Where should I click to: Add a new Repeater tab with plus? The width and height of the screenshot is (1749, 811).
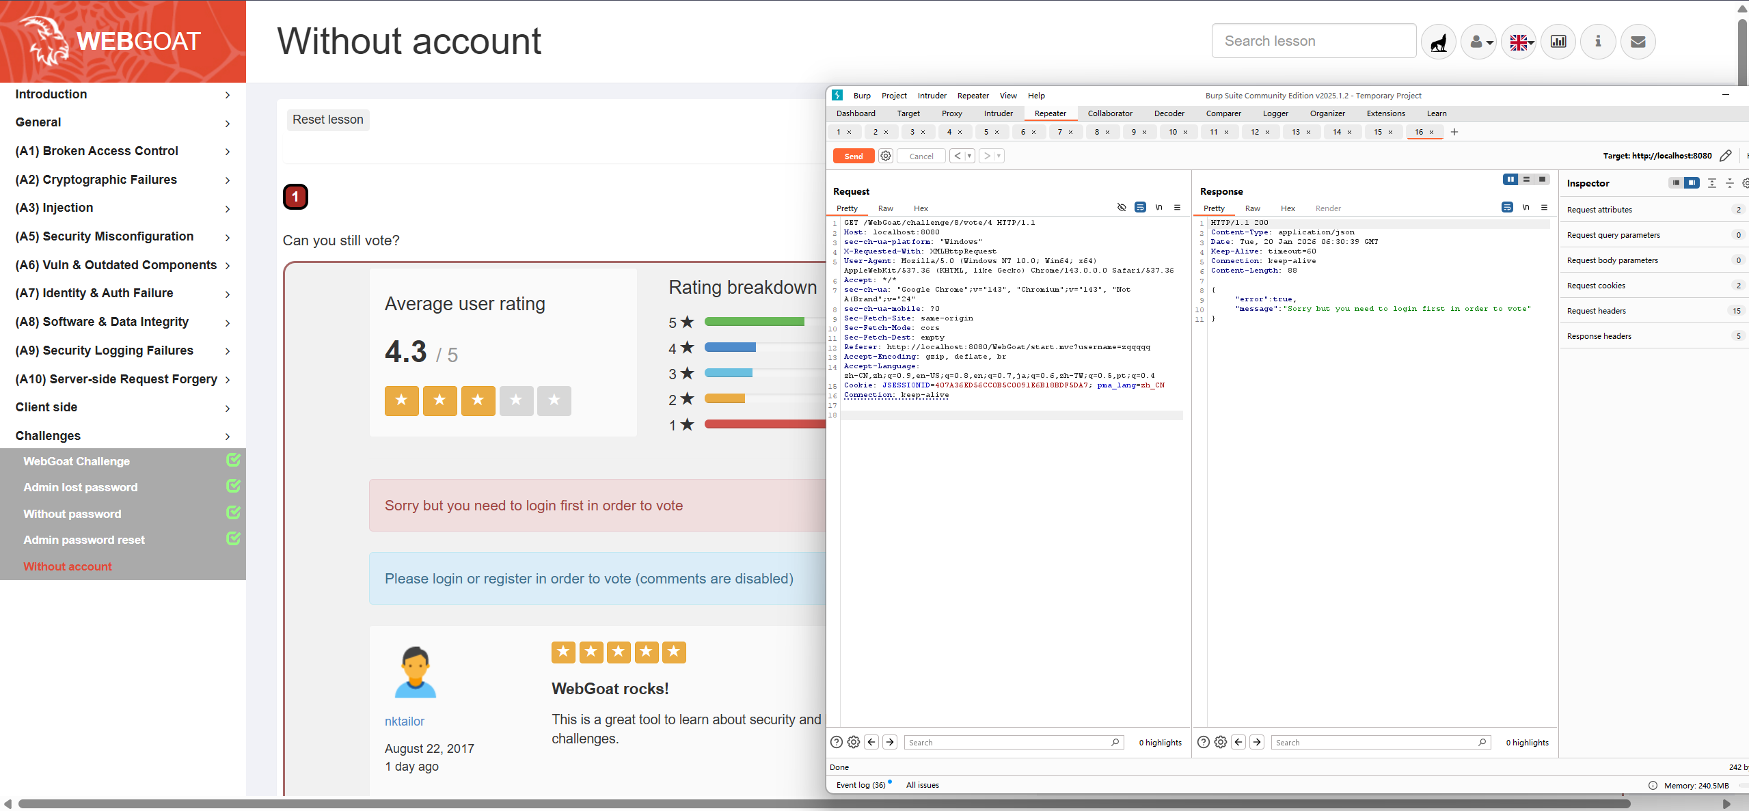click(1454, 132)
